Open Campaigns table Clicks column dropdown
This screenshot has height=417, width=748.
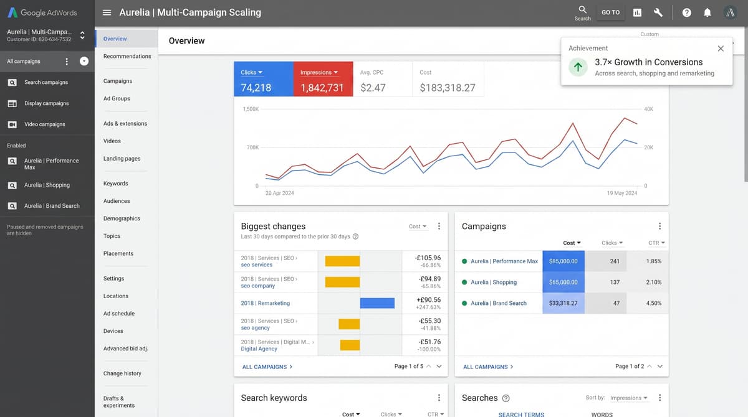[612, 243]
